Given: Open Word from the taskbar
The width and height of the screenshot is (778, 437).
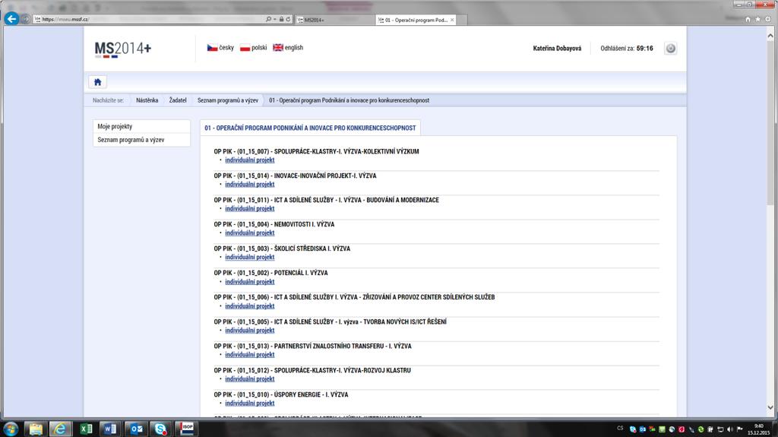Looking at the screenshot, I should pyautogui.click(x=110, y=429).
